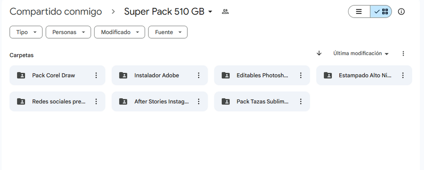Open more actions for Estampado Alto folder
Screen dimensions: 424x170
point(403,75)
